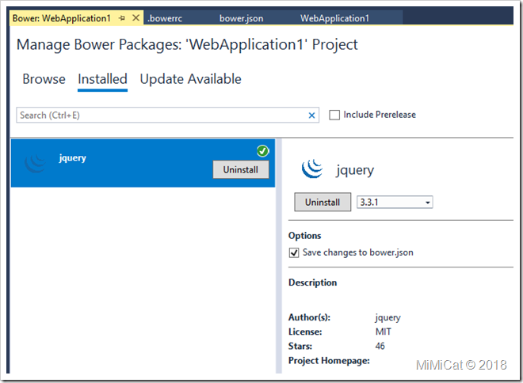Viewport: 523px width, 383px height.
Task: Switch to the .bowerrc tab
Action: pos(165,18)
